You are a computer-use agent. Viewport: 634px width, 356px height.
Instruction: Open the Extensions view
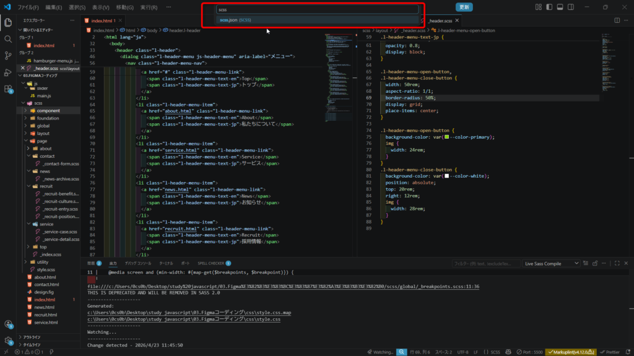click(x=8, y=89)
